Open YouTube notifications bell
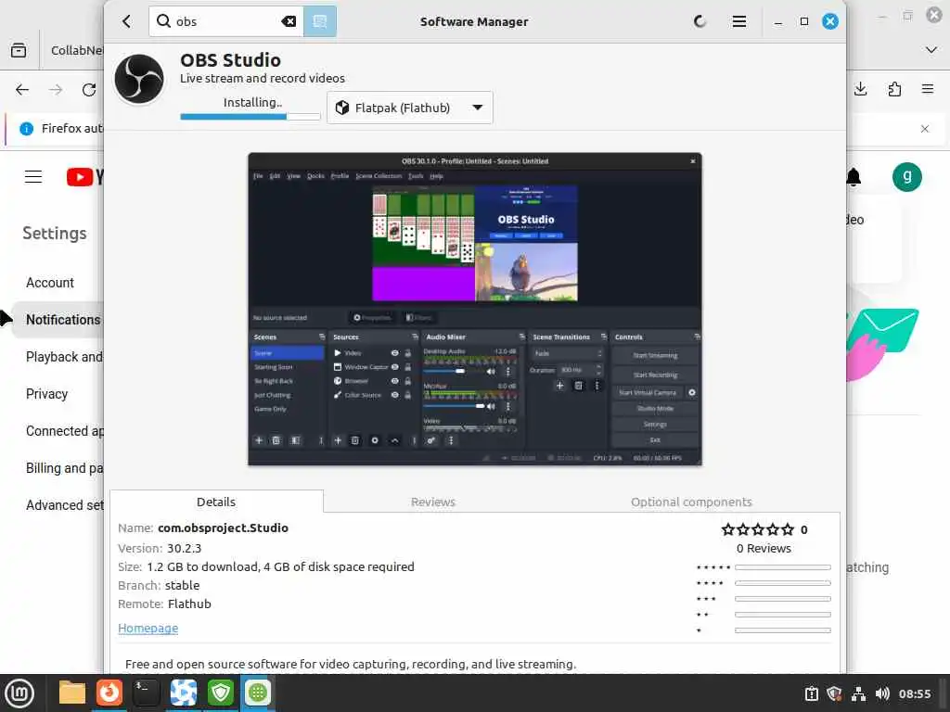The width and height of the screenshot is (950, 712). (x=854, y=177)
